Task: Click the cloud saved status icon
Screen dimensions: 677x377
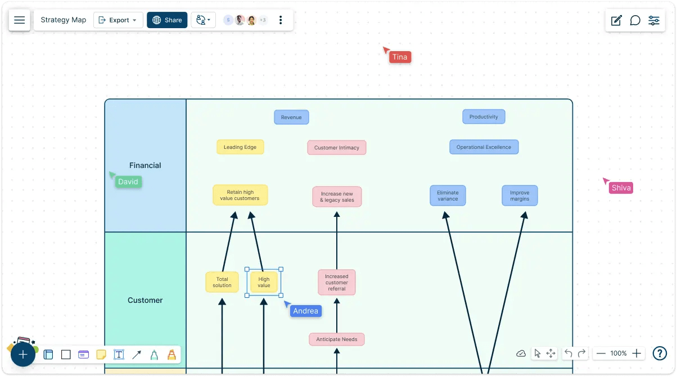Action: click(x=521, y=353)
